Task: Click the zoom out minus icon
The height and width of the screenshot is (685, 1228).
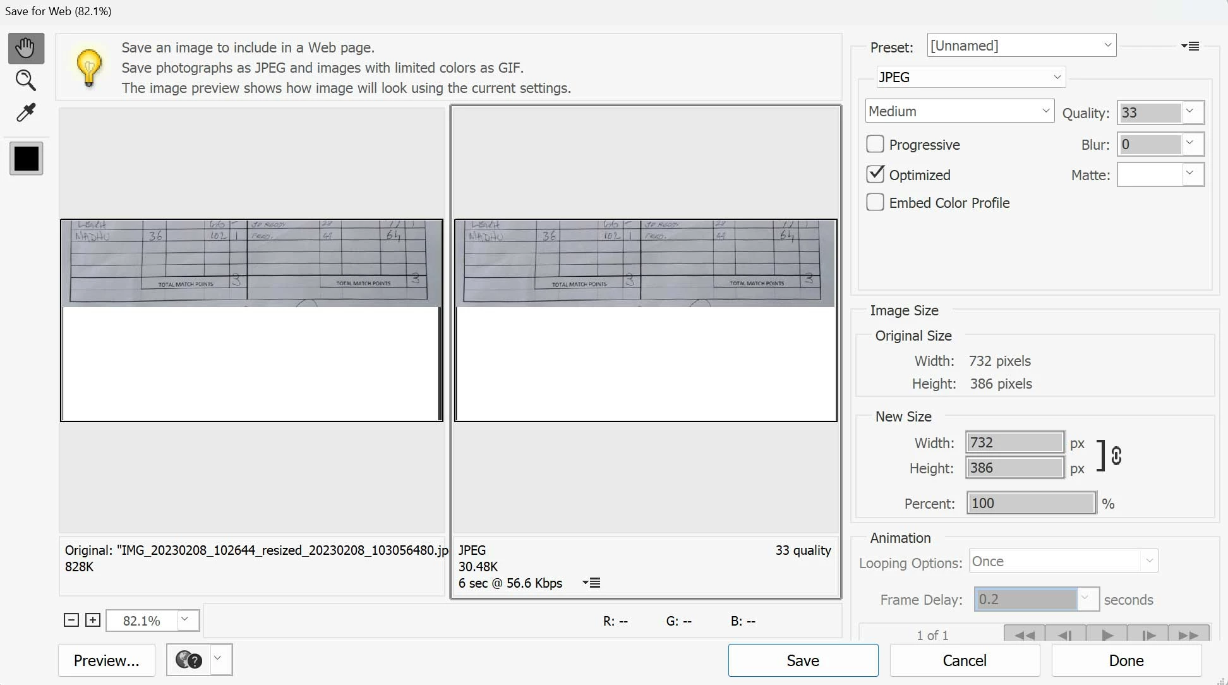Action: coord(71,620)
